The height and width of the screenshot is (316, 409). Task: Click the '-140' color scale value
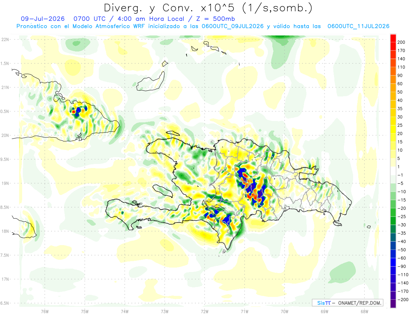click(403, 283)
